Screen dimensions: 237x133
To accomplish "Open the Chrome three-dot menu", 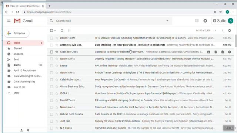I will click(233, 12).
